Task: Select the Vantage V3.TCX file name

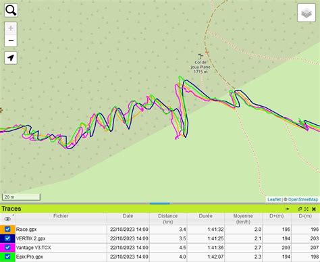Action: coord(33,248)
